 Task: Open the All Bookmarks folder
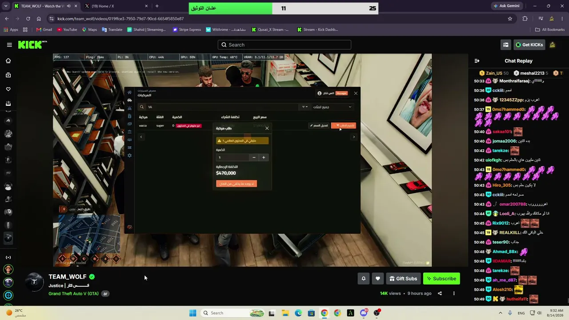pyautogui.click(x=550, y=30)
